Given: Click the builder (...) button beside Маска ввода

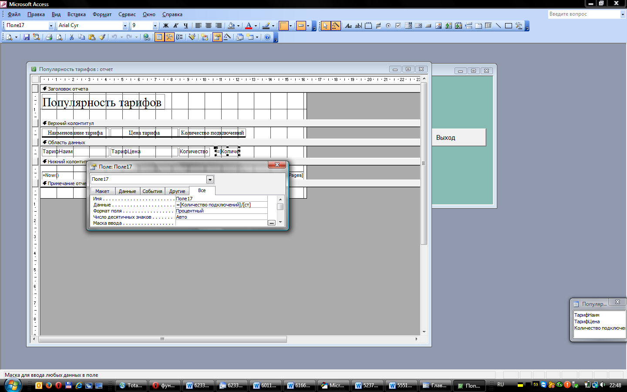Looking at the screenshot, I should click(272, 223).
